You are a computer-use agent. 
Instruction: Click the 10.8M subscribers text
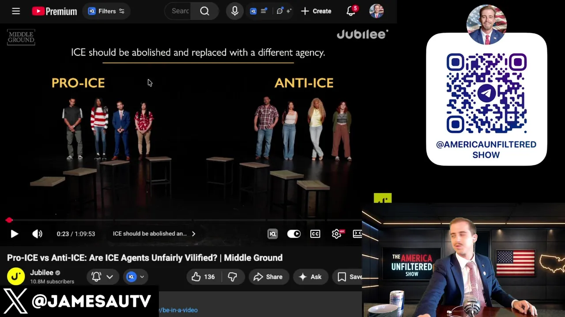[x=52, y=281]
